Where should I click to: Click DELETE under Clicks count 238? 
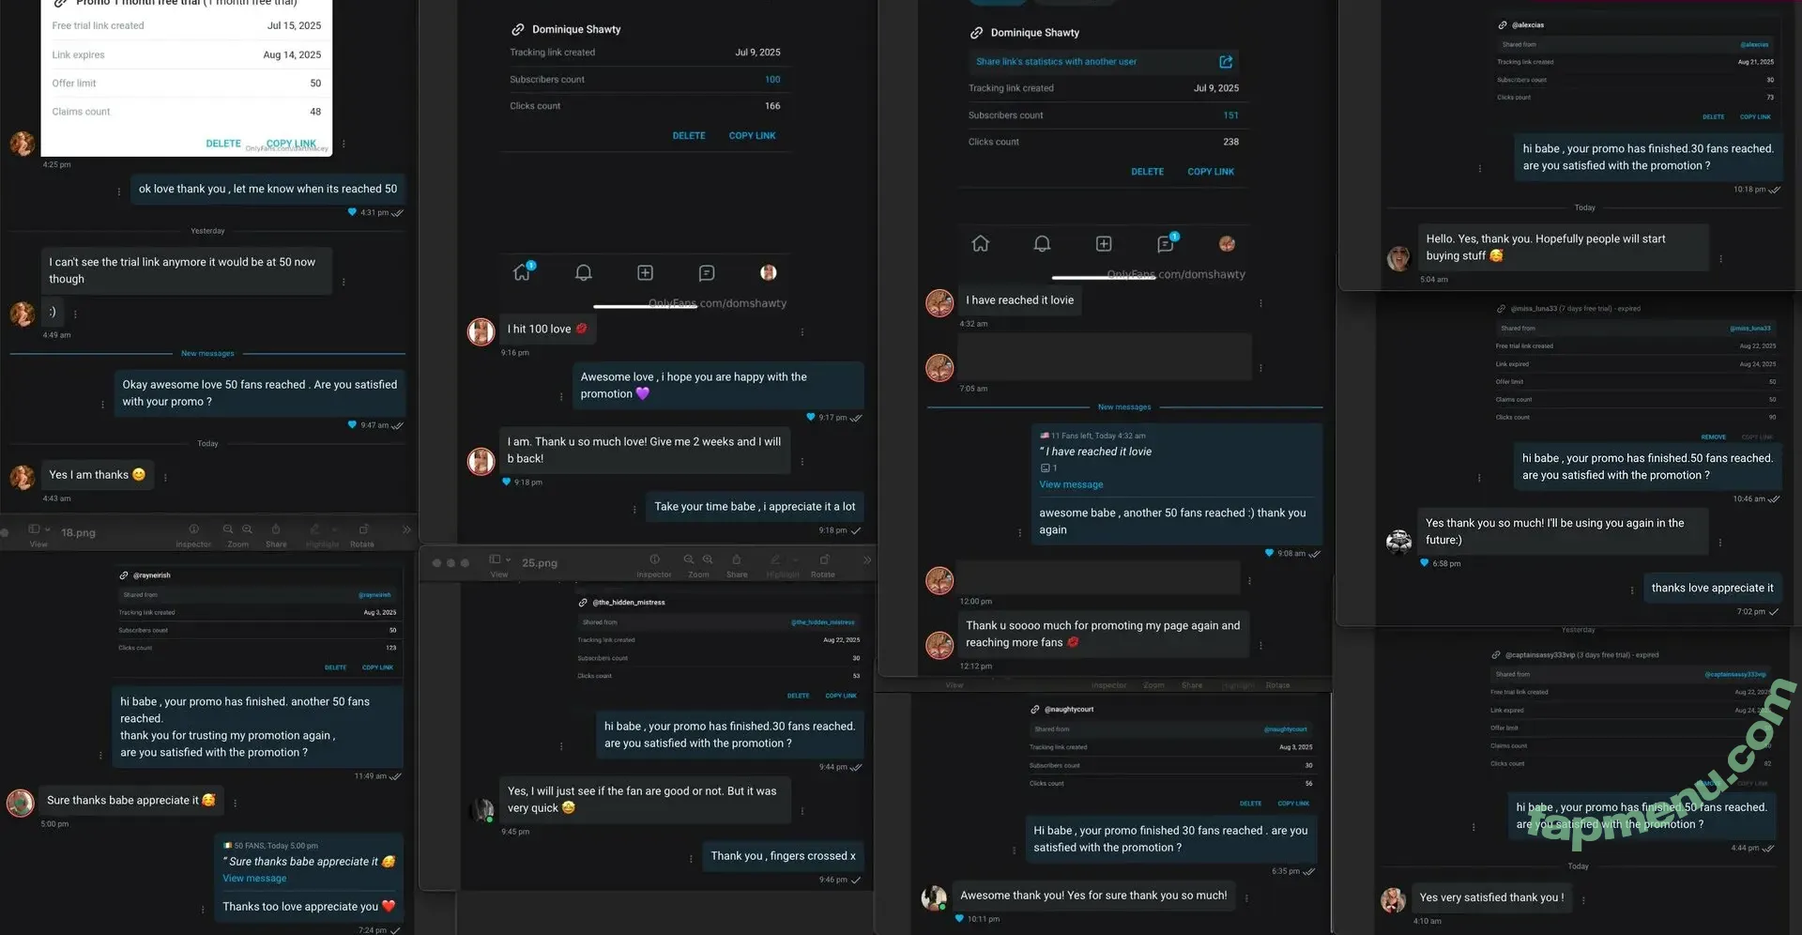pyautogui.click(x=1147, y=172)
